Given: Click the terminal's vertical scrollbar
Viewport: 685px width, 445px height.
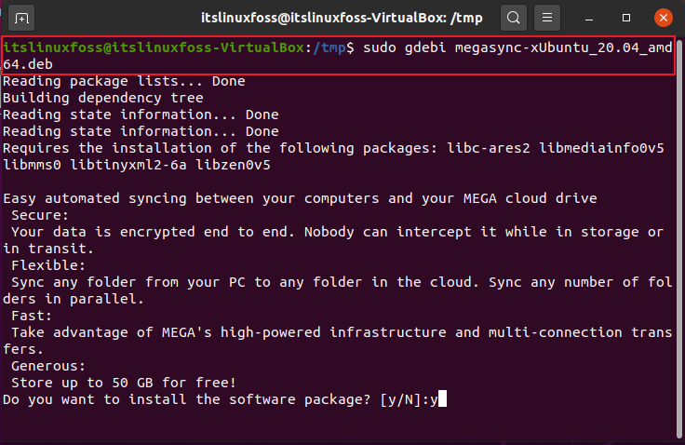Looking at the screenshot, I should coord(680,238).
